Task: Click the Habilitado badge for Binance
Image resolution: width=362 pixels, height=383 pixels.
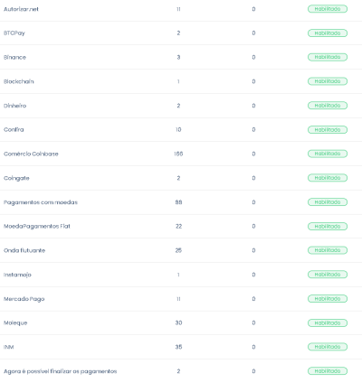Action: [328, 57]
